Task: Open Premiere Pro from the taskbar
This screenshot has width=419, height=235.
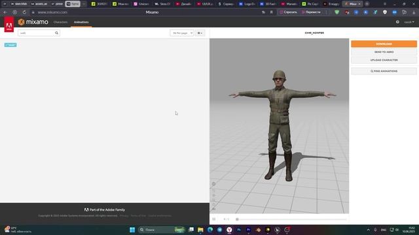Action: click(249, 230)
